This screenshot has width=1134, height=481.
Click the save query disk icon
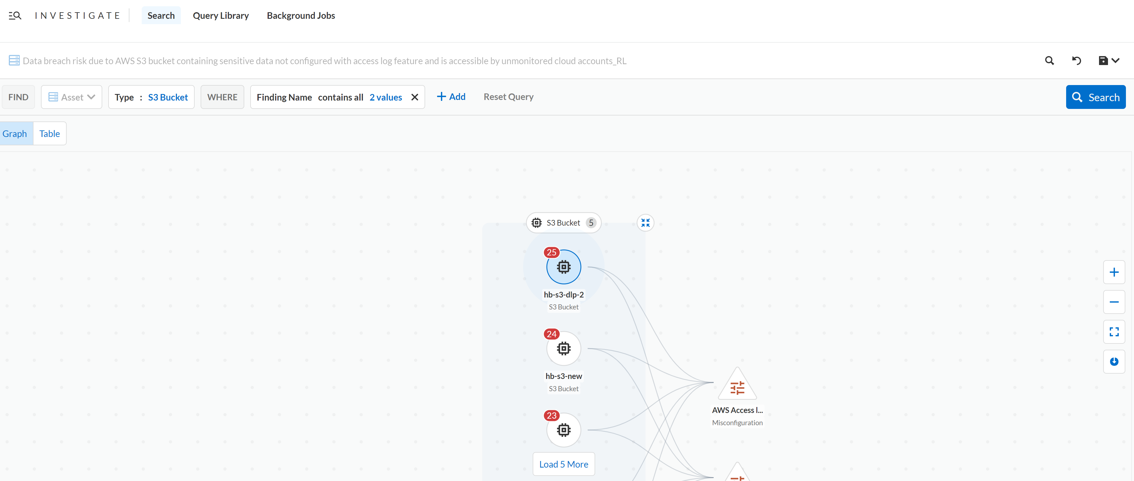[x=1103, y=61]
